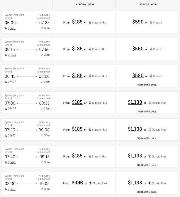Click the Classic Plus ribbon icon for QF421 Business
Viewport: 180px width, 197px height.
pyautogui.click(x=150, y=183)
